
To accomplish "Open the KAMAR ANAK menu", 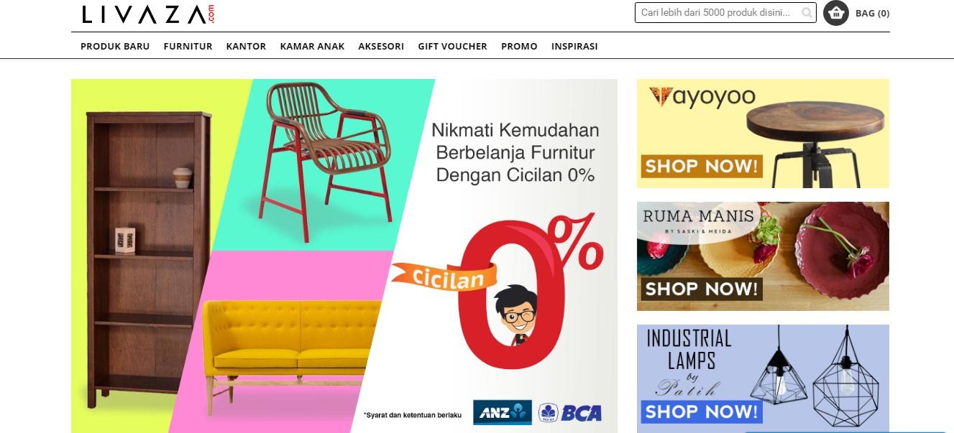I will click(x=312, y=46).
